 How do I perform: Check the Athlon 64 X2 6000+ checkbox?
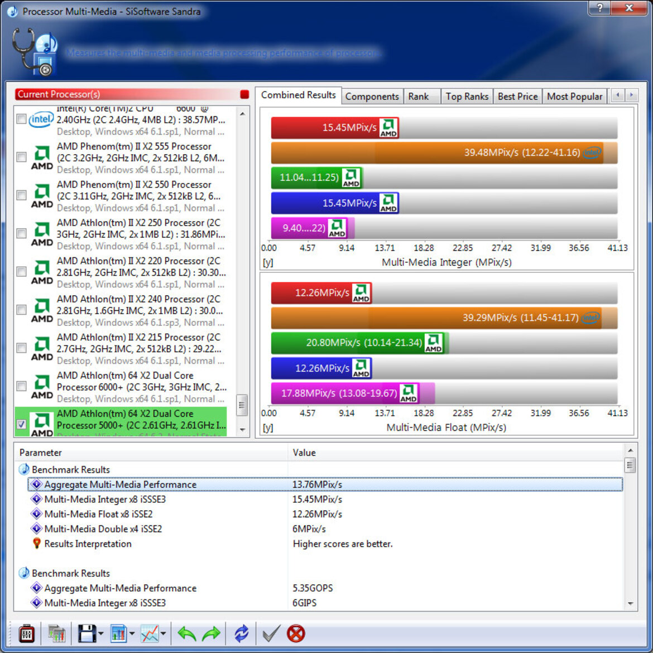21,386
